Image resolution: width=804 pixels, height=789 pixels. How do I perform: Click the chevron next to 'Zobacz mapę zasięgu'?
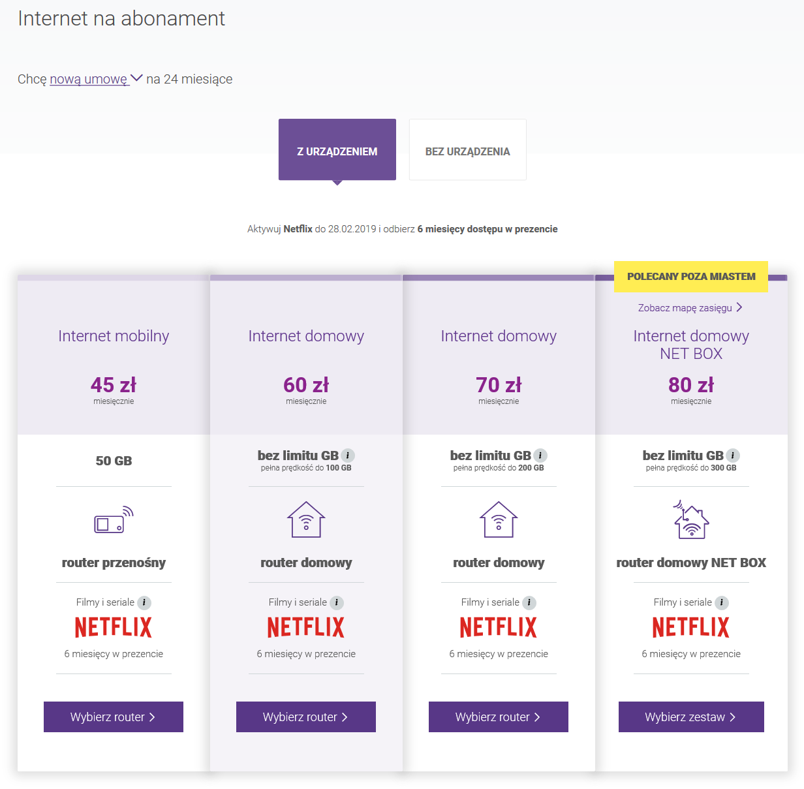click(x=740, y=307)
